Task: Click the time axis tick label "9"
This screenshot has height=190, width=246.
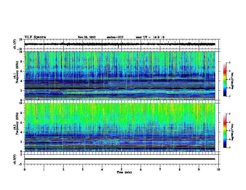Action: pyautogui.click(x=199, y=170)
